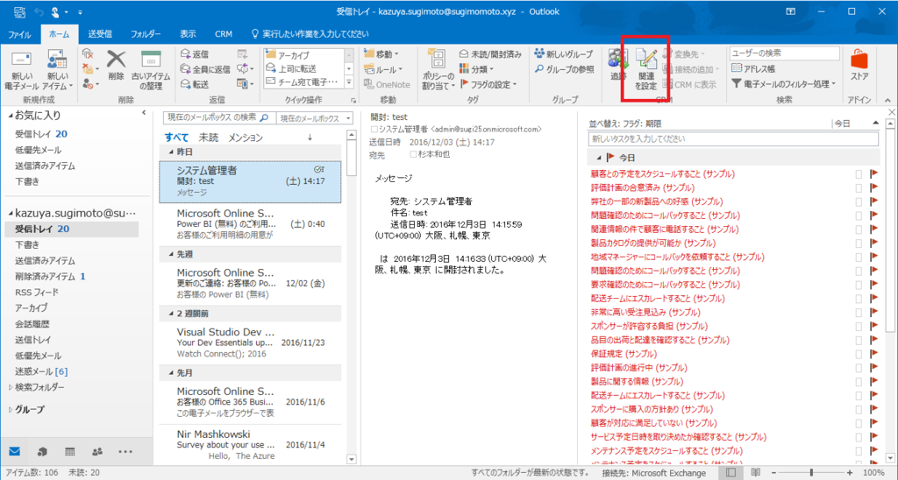Tick checkbox for 評価計画の合意済み task

click(859, 187)
